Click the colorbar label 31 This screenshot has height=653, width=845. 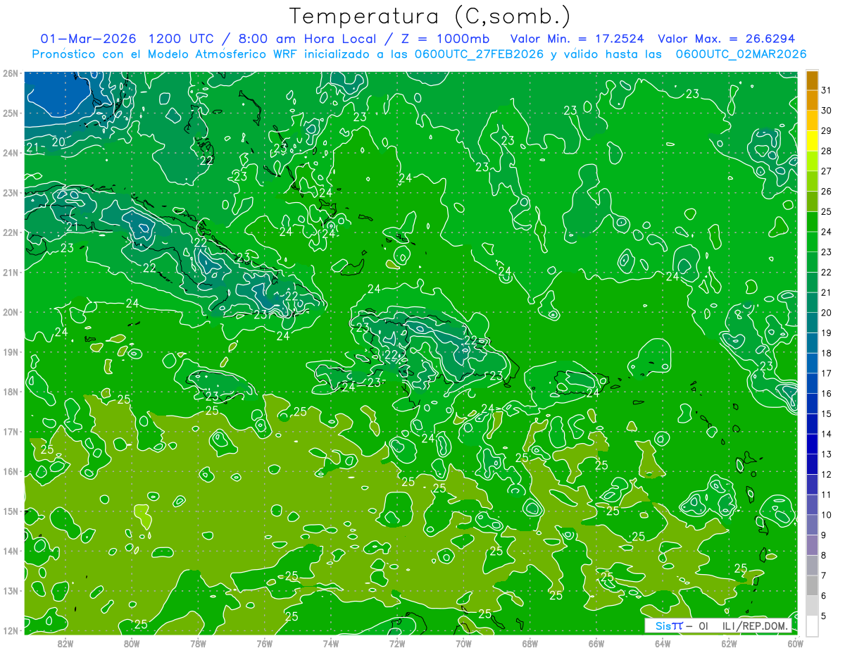click(825, 90)
